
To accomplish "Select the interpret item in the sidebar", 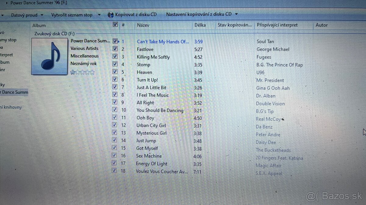I will [7, 55].
